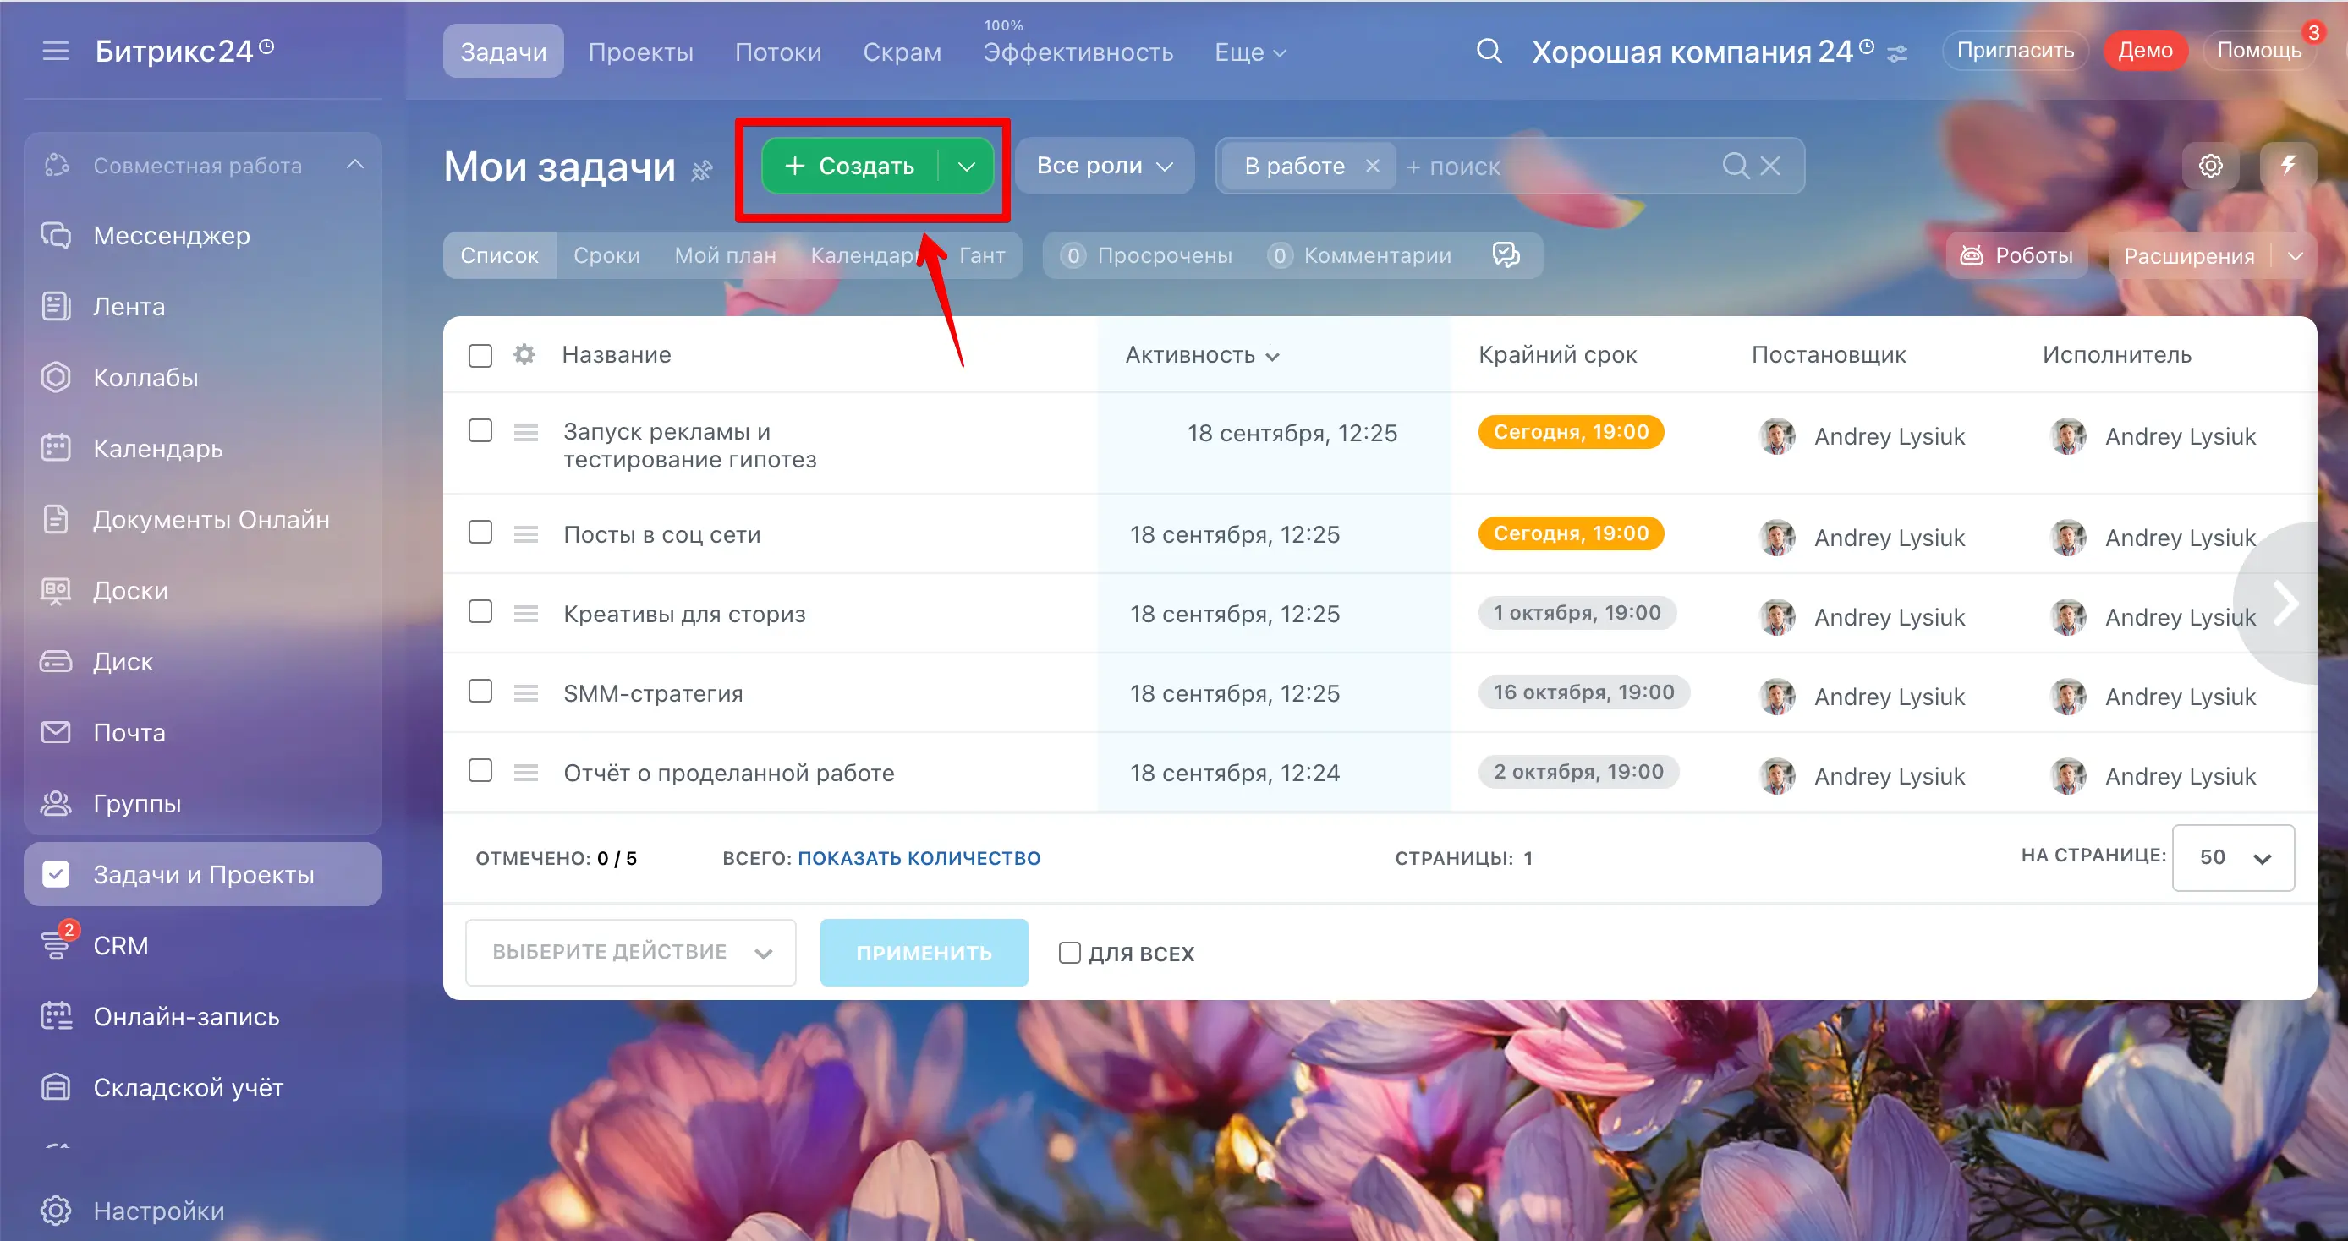
Task: Click the pin icon beside Мои задачи
Action: pyautogui.click(x=701, y=171)
